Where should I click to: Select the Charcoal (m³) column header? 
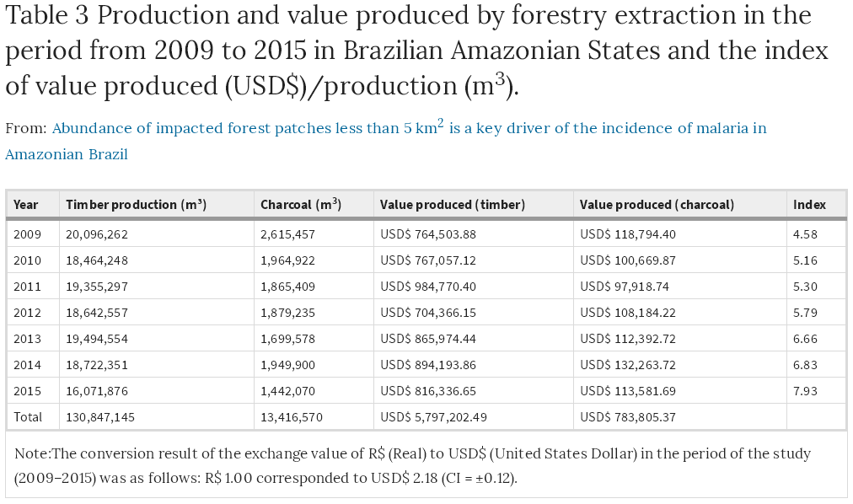(x=301, y=205)
